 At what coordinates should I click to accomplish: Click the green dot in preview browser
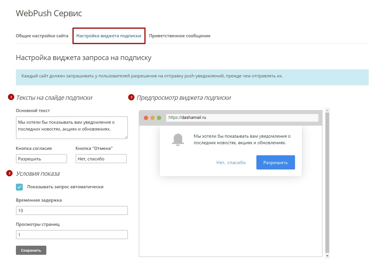pyautogui.click(x=159, y=118)
